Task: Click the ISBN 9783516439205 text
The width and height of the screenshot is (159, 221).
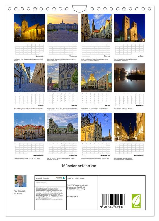Action: (76, 179)
